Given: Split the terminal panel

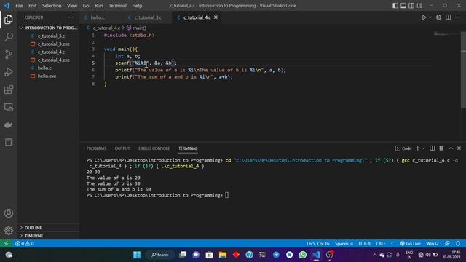Looking at the screenshot, I should [x=432, y=148].
